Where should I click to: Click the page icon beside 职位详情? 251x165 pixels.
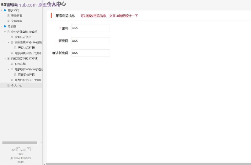coord(12,64)
